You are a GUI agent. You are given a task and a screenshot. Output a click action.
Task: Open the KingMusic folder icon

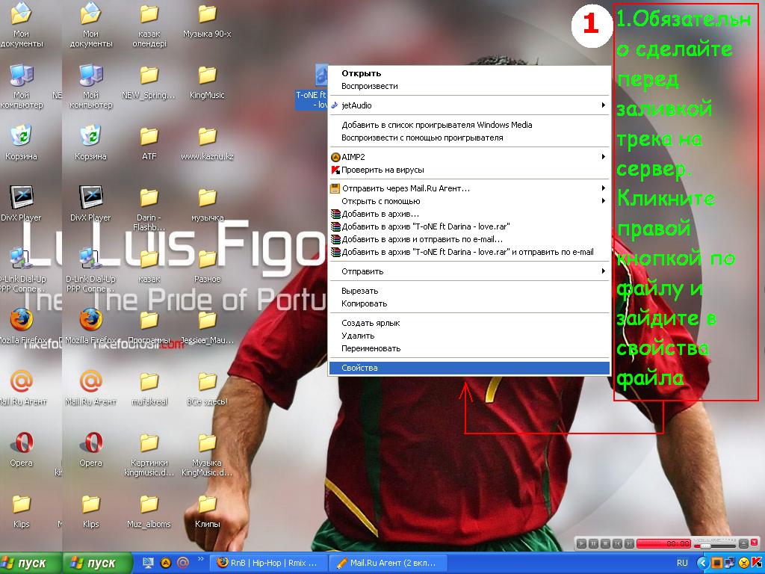[207, 75]
